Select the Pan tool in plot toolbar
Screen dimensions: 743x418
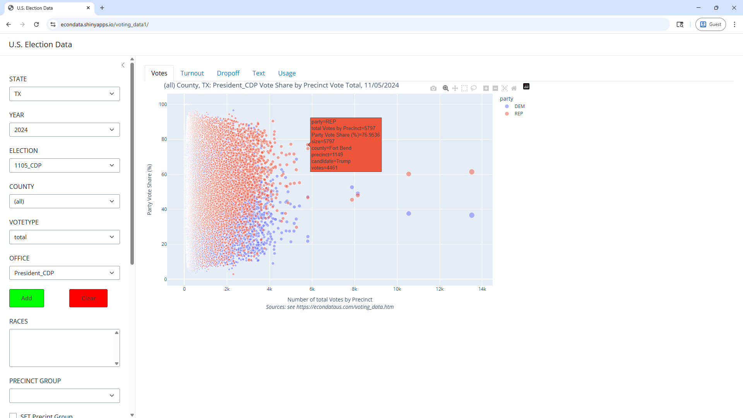(x=455, y=88)
